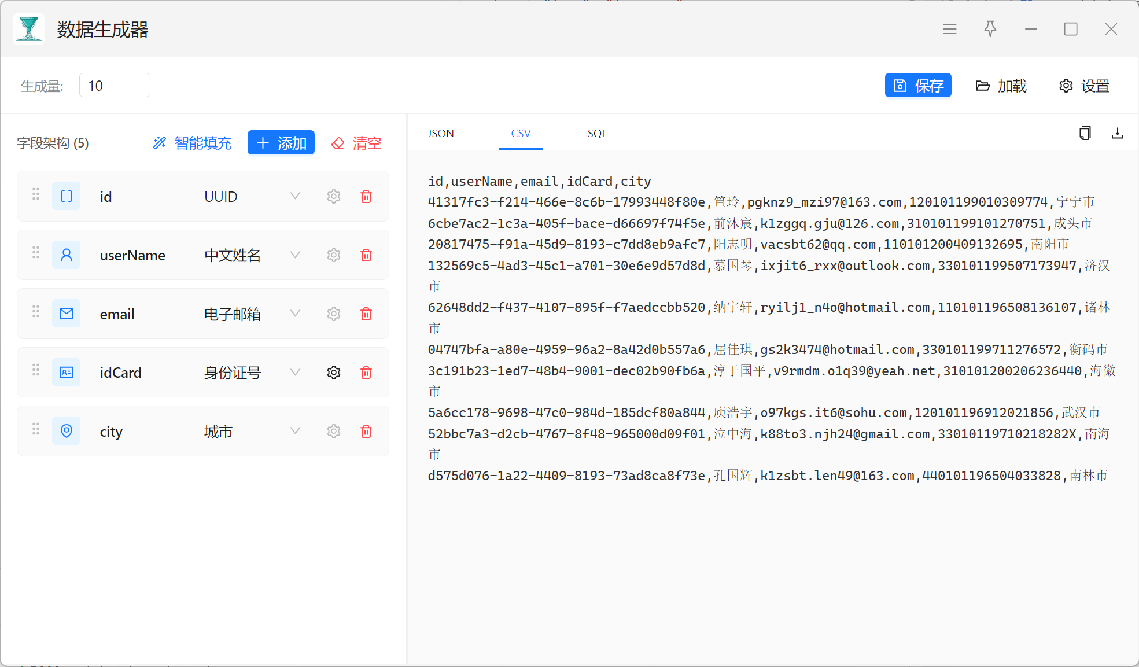
Task: Open the hamburger menu in title bar
Action: coord(949,29)
